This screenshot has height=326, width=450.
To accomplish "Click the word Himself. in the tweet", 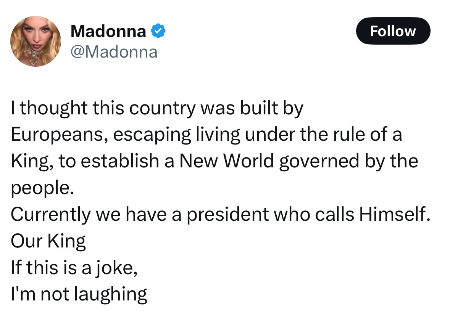I will 395,214.
